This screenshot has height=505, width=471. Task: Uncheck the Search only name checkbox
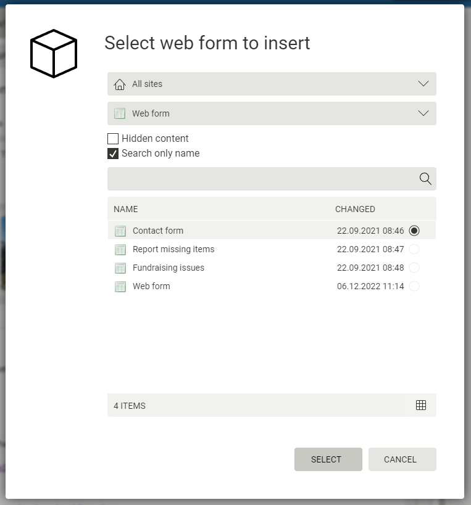pos(113,153)
